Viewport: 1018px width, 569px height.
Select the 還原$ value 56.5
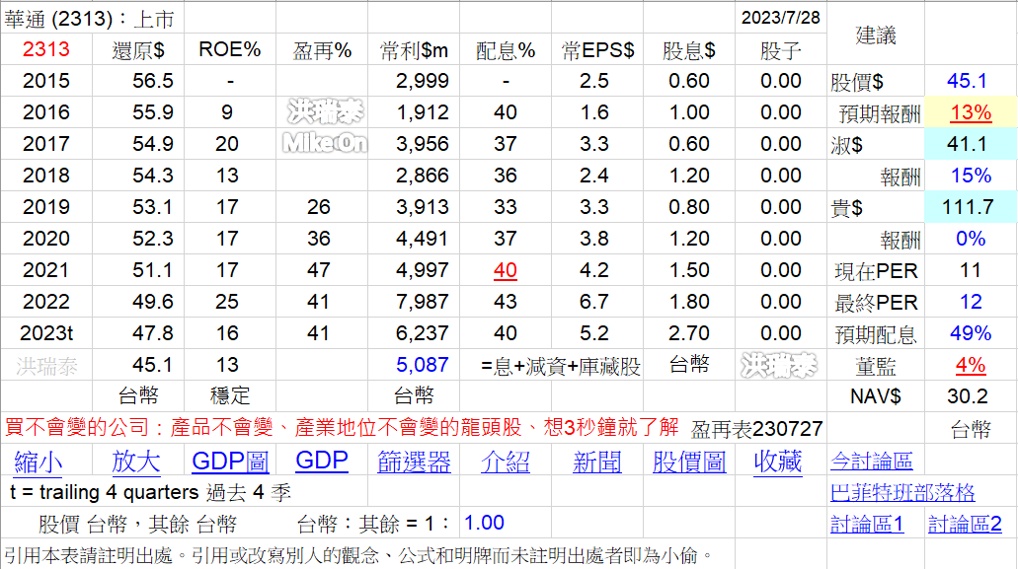(x=153, y=81)
